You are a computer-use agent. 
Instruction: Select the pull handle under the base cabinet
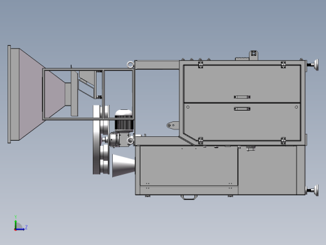[x=189, y=197]
